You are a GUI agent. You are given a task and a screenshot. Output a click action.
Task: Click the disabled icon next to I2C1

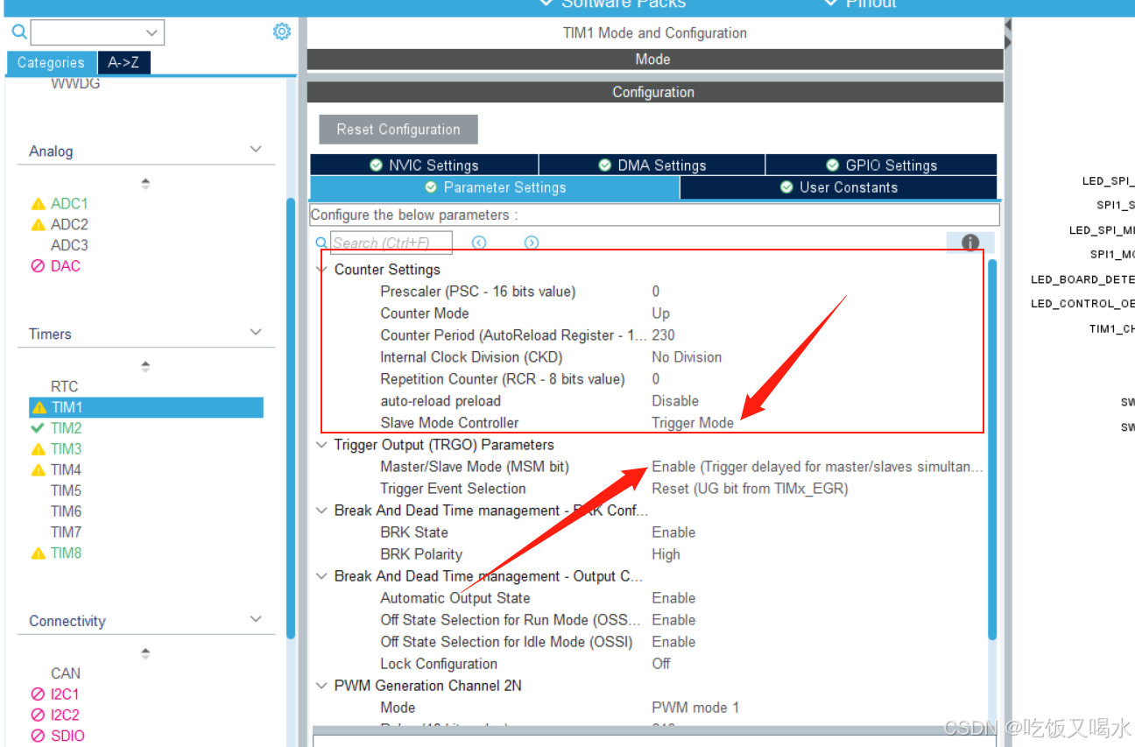pos(38,694)
